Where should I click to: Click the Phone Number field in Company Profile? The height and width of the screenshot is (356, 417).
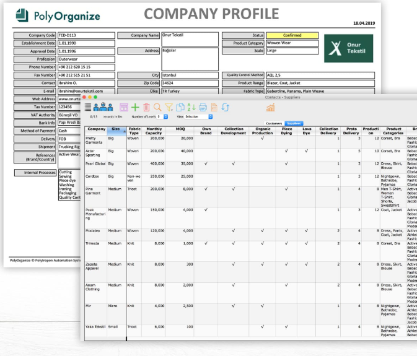pyautogui.click(x=86, y=67)
